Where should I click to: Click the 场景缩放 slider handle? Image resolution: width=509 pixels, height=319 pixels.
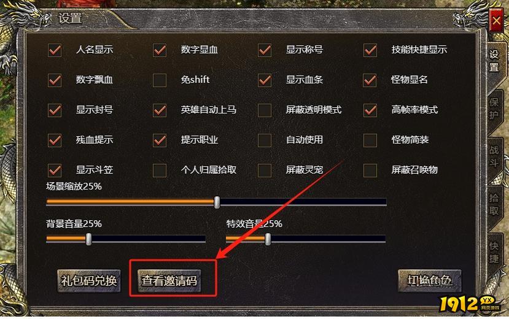pos(217,202)
